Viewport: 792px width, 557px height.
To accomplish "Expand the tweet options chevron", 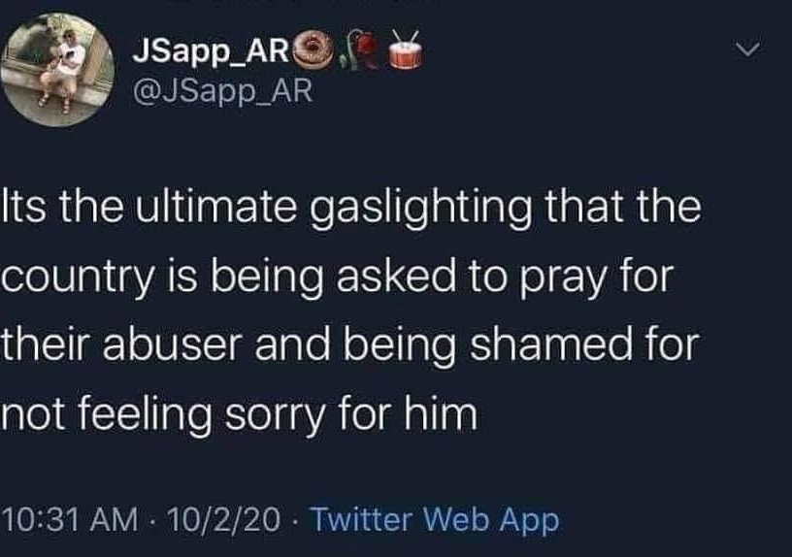I will 747,49.
